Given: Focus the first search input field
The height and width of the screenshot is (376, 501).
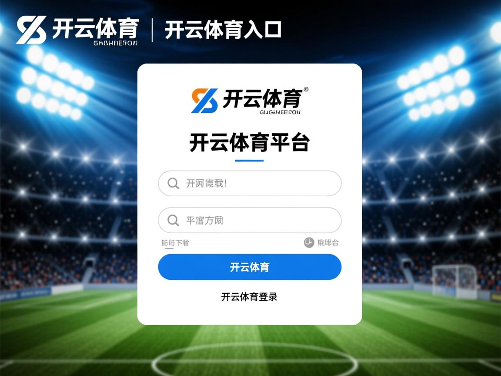Looking at the screenshot, I should tap(250, 183).
